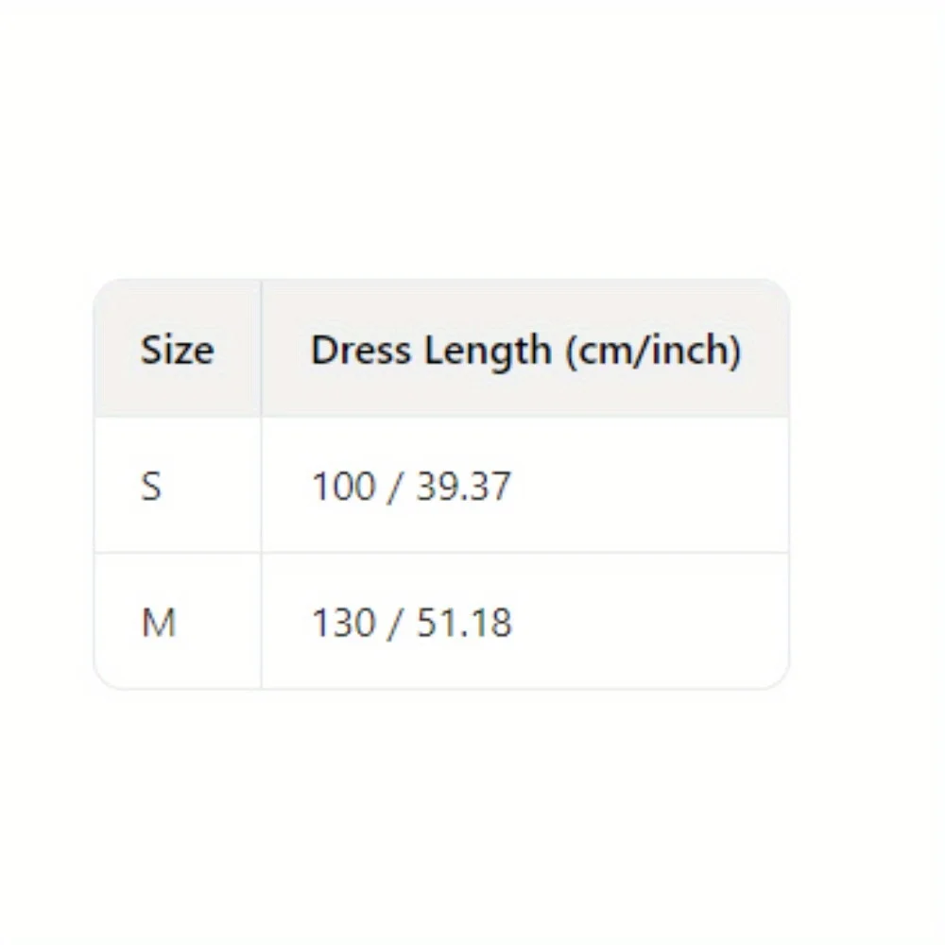Viewport: 945px width, 945px height.
Task: Click the divider line below the header row
Action: (440, 417)
